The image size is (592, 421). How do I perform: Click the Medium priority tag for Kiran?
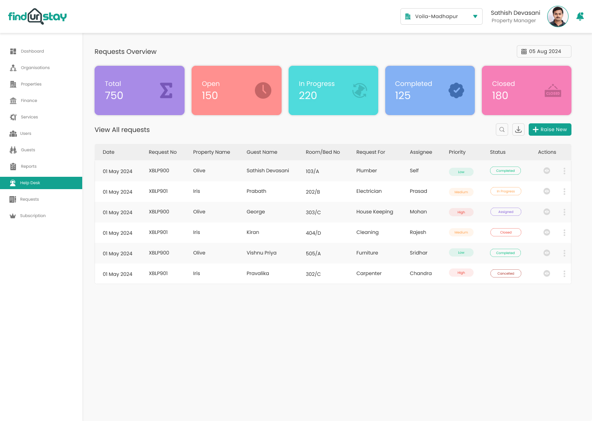tap(461, 232)
